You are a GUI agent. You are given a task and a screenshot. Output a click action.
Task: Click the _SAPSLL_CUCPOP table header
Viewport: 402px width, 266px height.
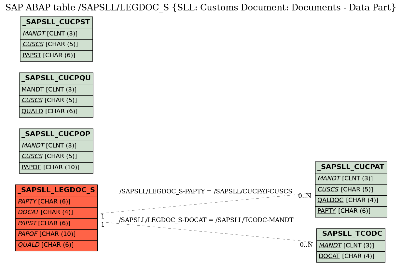point(56,134)
